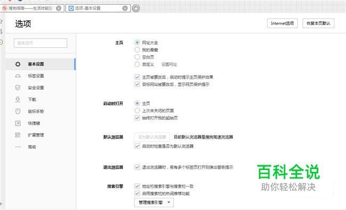Select 主页 under 启动时打开
Screen dimensions: 346x210
pos(137,103)
